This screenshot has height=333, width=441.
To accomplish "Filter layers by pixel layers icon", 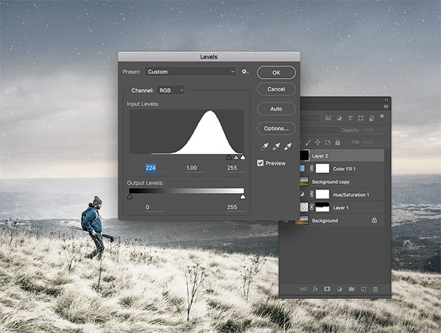I will click(328, 118).
